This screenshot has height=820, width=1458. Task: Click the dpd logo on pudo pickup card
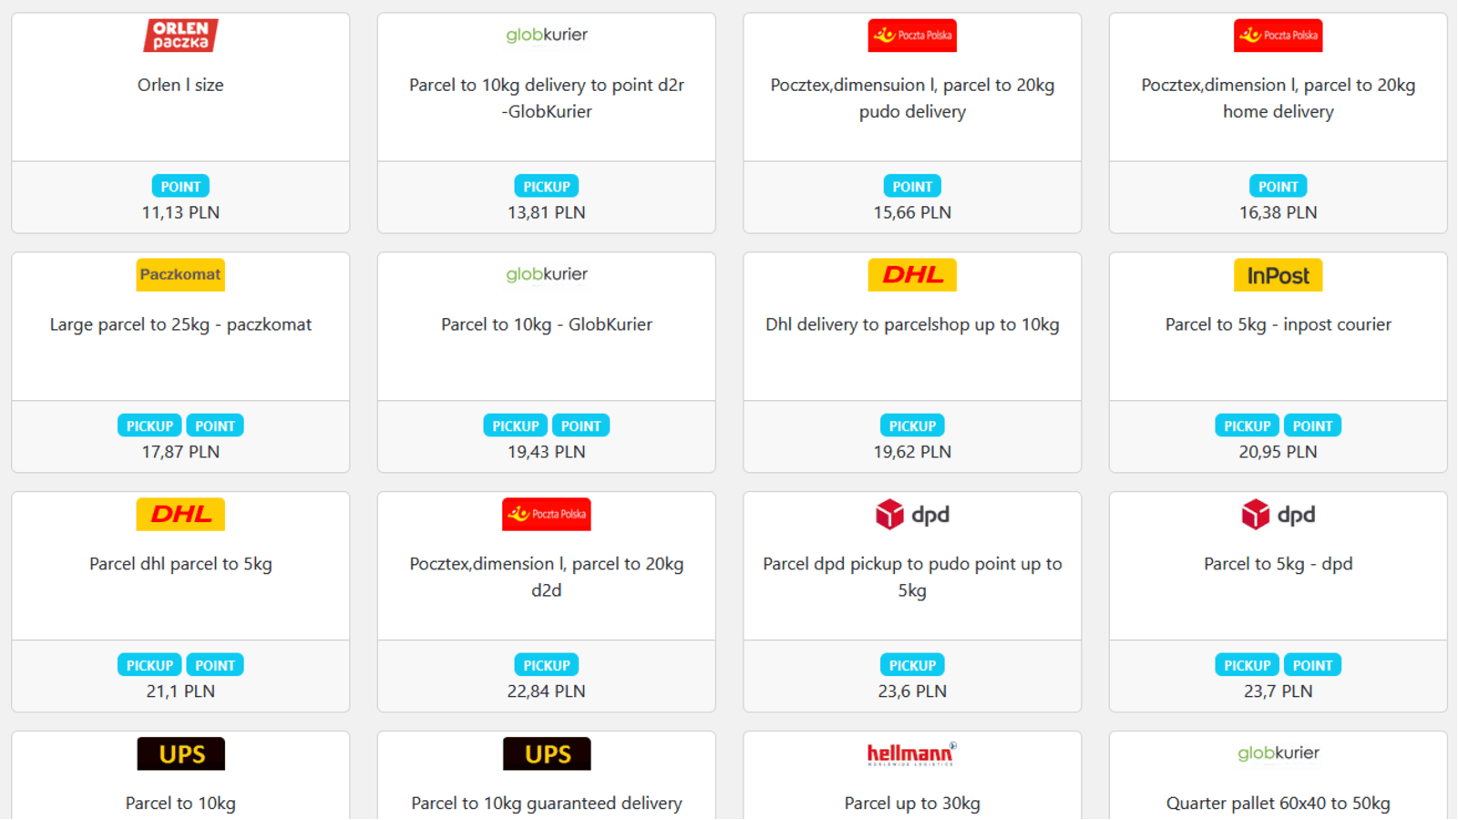(912, 515)
